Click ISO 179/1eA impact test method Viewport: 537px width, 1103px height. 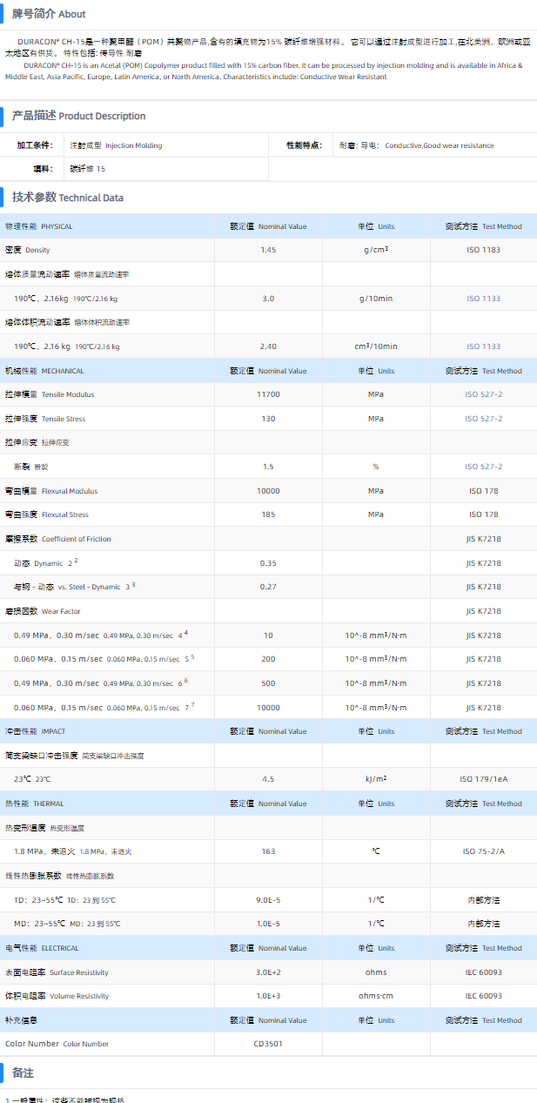483,779
